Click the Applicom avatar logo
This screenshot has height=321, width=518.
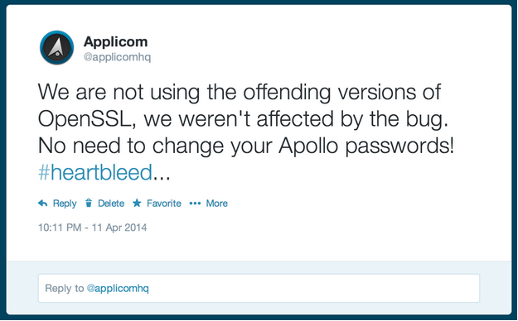pyautogui.click(x=57, y=47)
